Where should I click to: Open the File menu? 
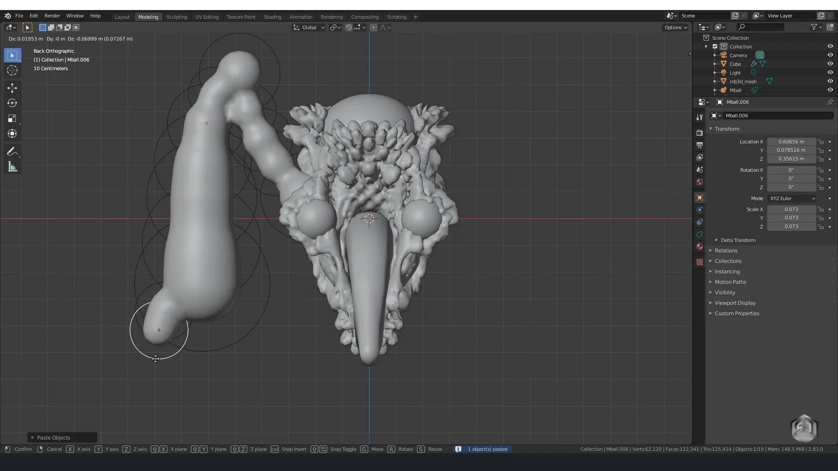tap(19, 16)
